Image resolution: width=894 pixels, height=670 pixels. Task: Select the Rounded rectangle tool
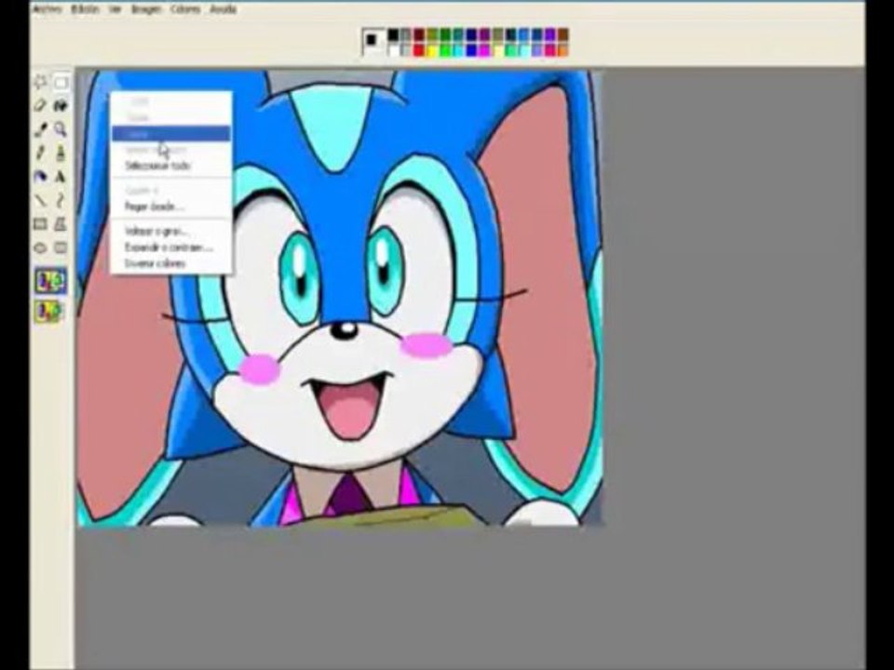pos(61,248)
